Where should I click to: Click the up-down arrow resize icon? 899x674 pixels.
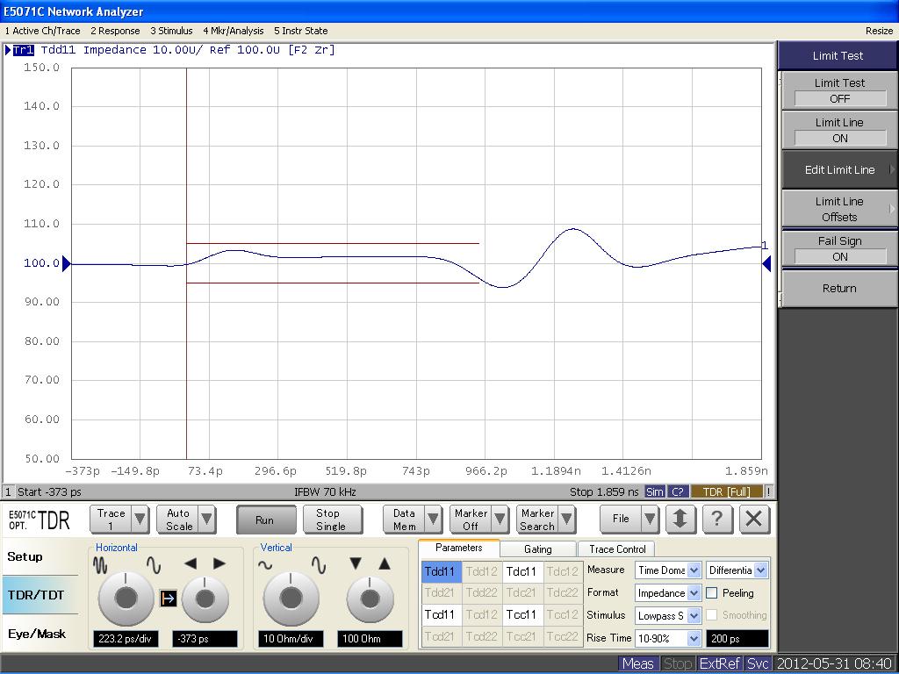click(680, 519)
